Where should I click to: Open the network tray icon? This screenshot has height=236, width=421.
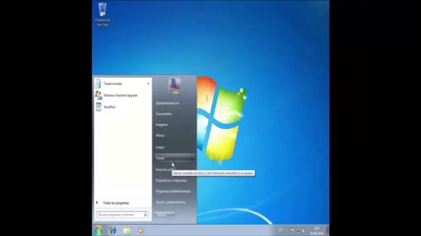tap(298, 230)
